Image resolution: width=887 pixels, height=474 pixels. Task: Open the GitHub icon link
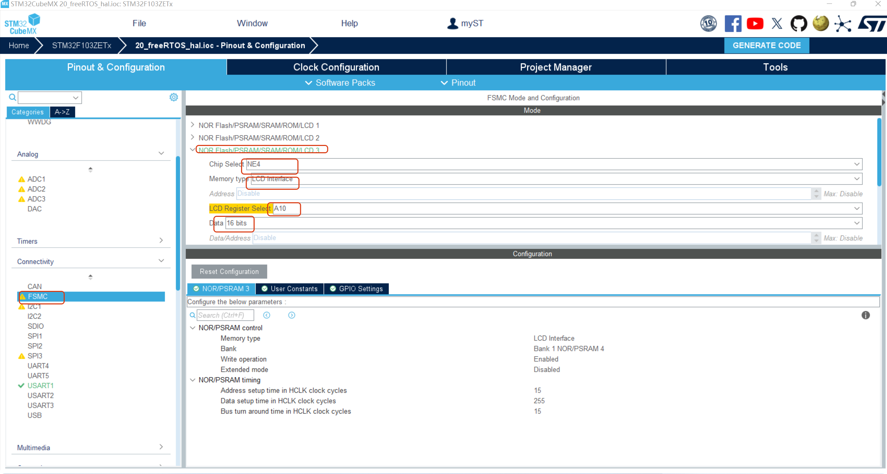(x=799, y=24)
